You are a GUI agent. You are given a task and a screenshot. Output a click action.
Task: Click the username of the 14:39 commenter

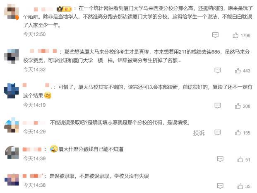pyautogui.click(x=32, y=149)
